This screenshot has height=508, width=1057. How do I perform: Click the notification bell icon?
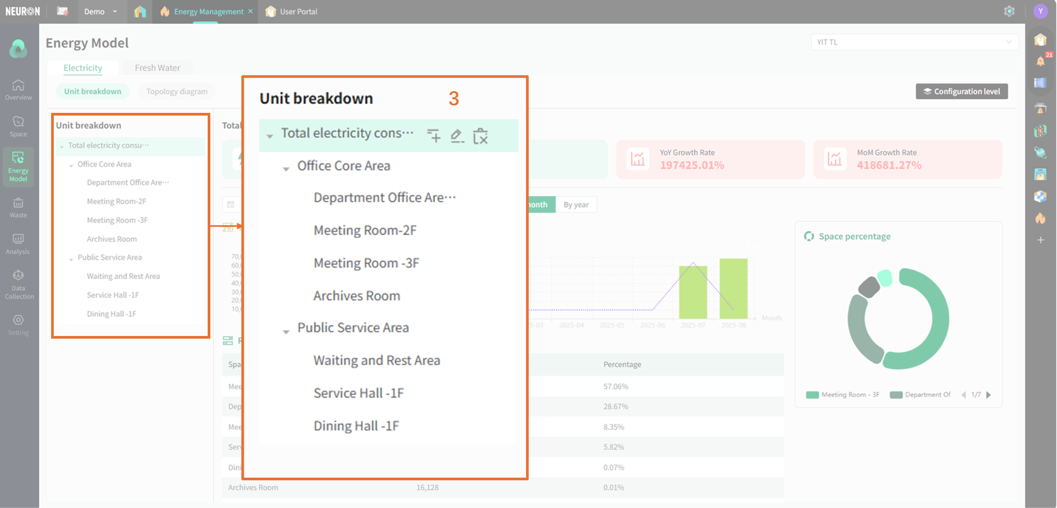tap(1040, 61)
